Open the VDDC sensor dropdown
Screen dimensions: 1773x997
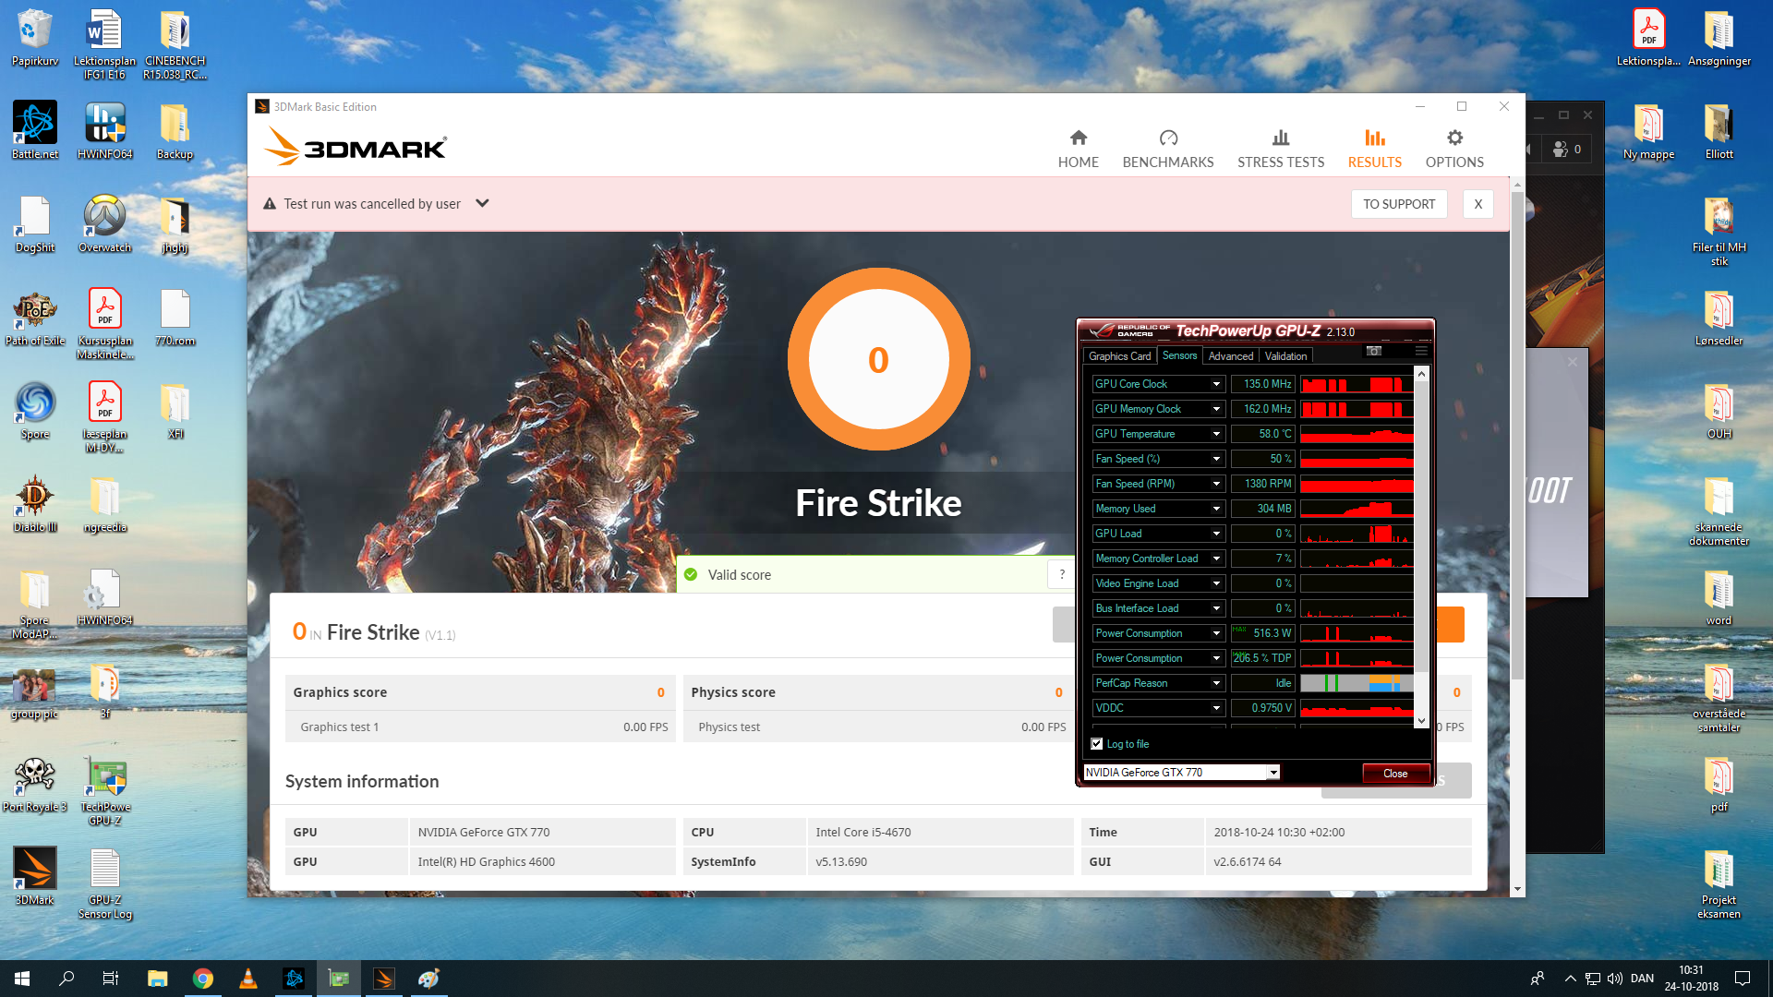tap(1216, 708)
